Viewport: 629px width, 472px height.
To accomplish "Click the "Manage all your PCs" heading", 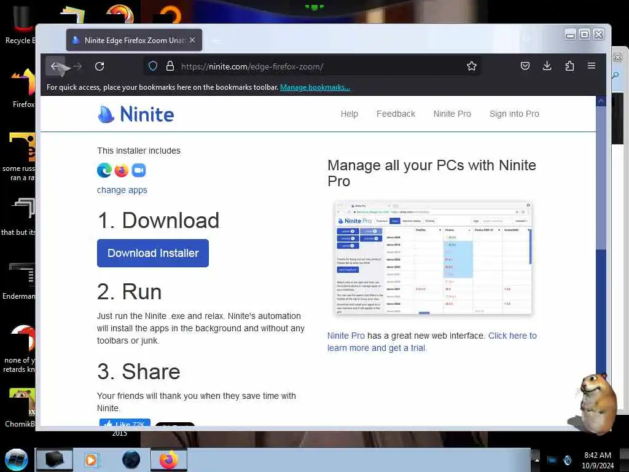I will click(432, 173).
